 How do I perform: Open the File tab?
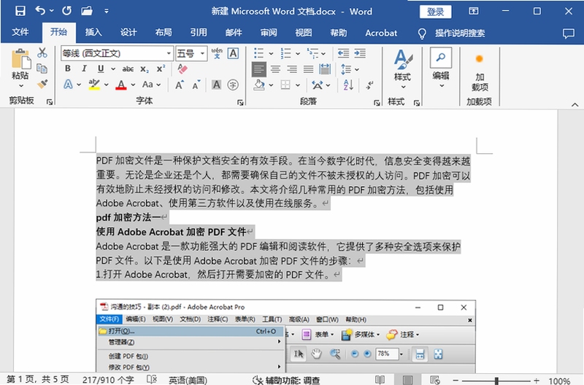[x=20, y=33]
